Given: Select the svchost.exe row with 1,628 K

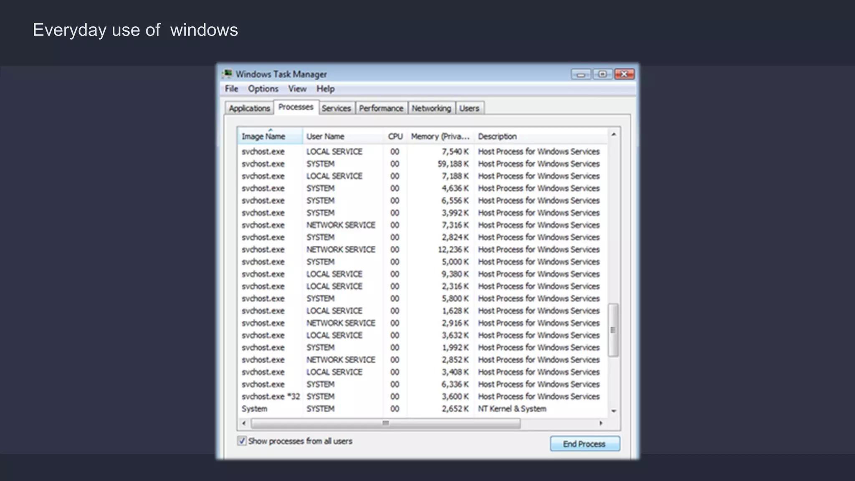Looking at the screenshot, I should click(x=422, y=311).
